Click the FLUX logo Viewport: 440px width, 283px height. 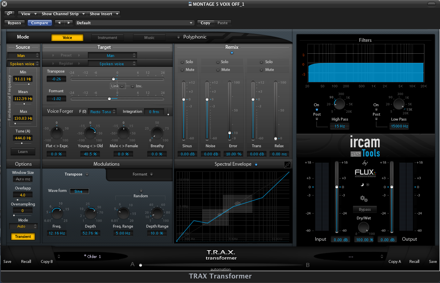[365, 173]
